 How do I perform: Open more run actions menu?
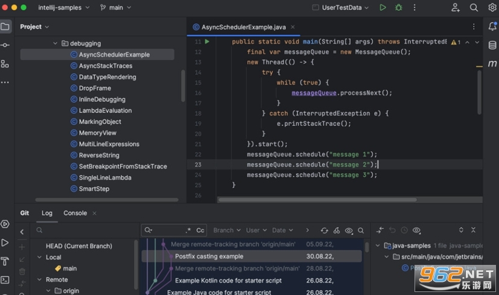[415, 7]
